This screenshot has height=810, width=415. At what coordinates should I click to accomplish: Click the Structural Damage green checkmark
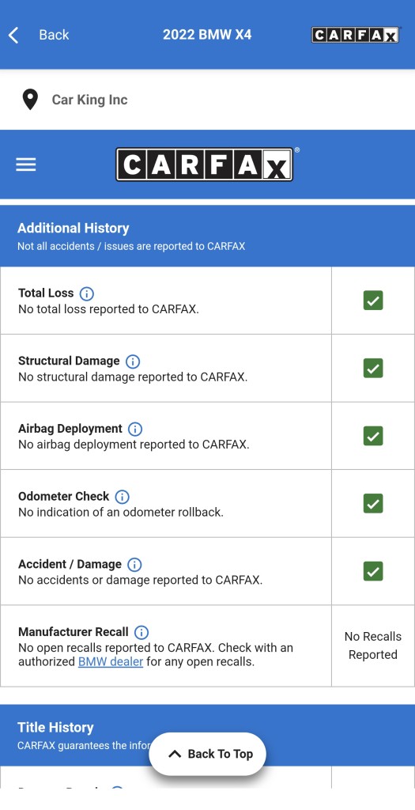pyautogui.click(x=373, y=368)
